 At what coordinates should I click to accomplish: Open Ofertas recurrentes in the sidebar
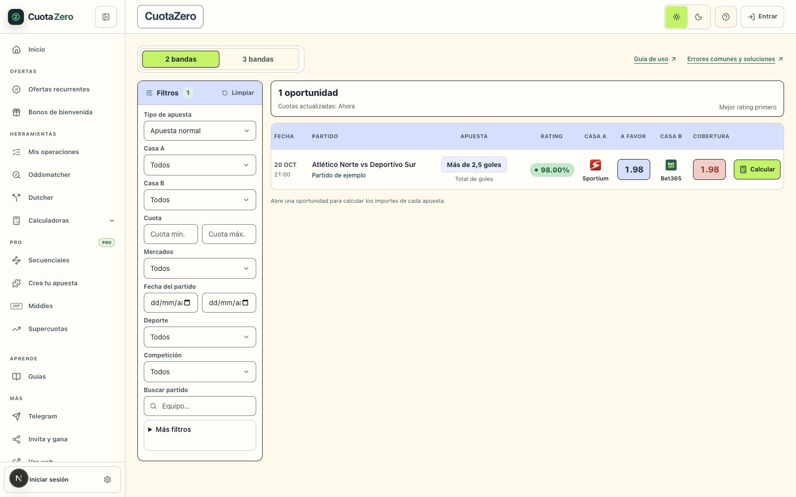(63, 89)
